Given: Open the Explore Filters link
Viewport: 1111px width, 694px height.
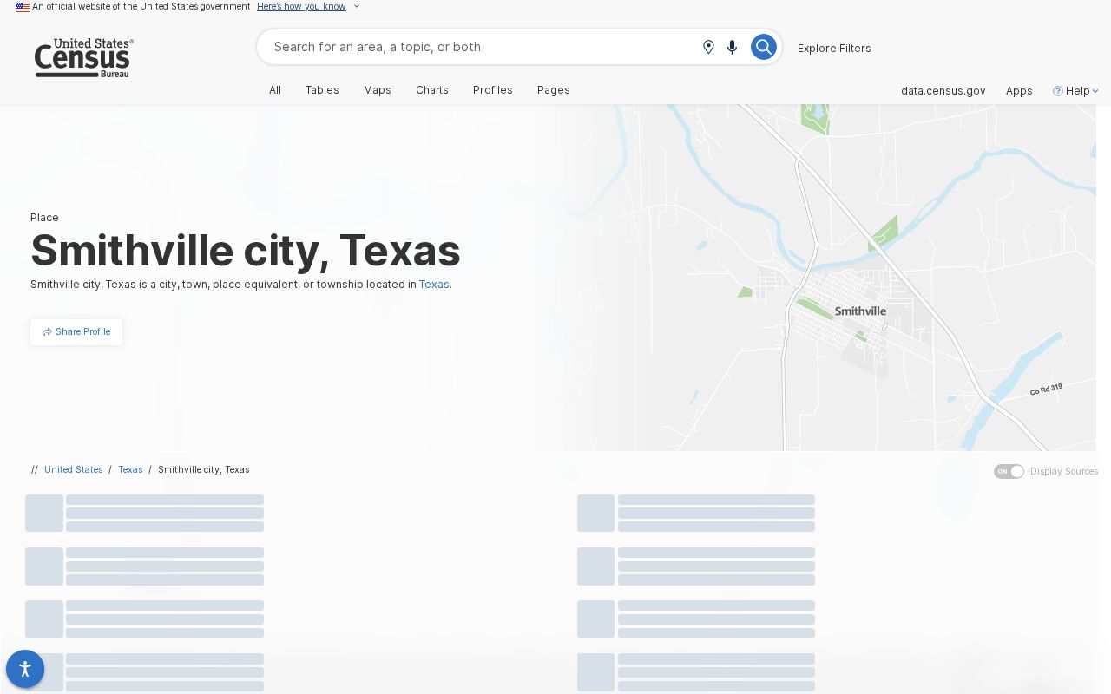Looking at the screenshot, I should click(834, 49).
